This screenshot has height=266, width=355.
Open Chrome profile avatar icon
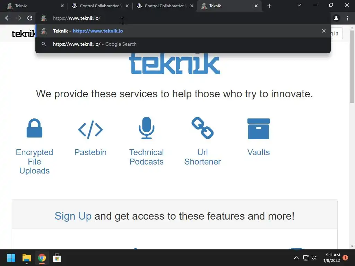click(336, 18)
